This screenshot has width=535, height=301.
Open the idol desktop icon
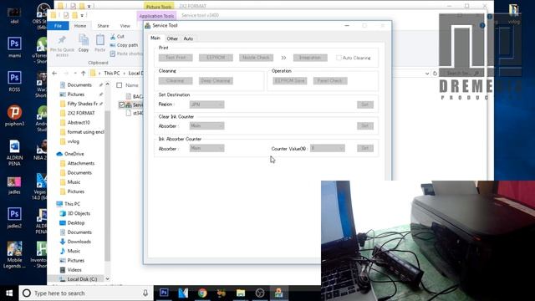pyautogui.click(x=14, y=14)
